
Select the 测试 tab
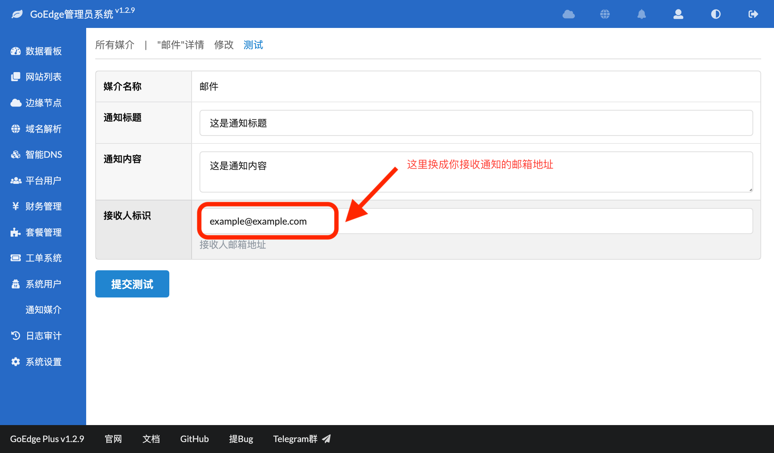(253, 45)
